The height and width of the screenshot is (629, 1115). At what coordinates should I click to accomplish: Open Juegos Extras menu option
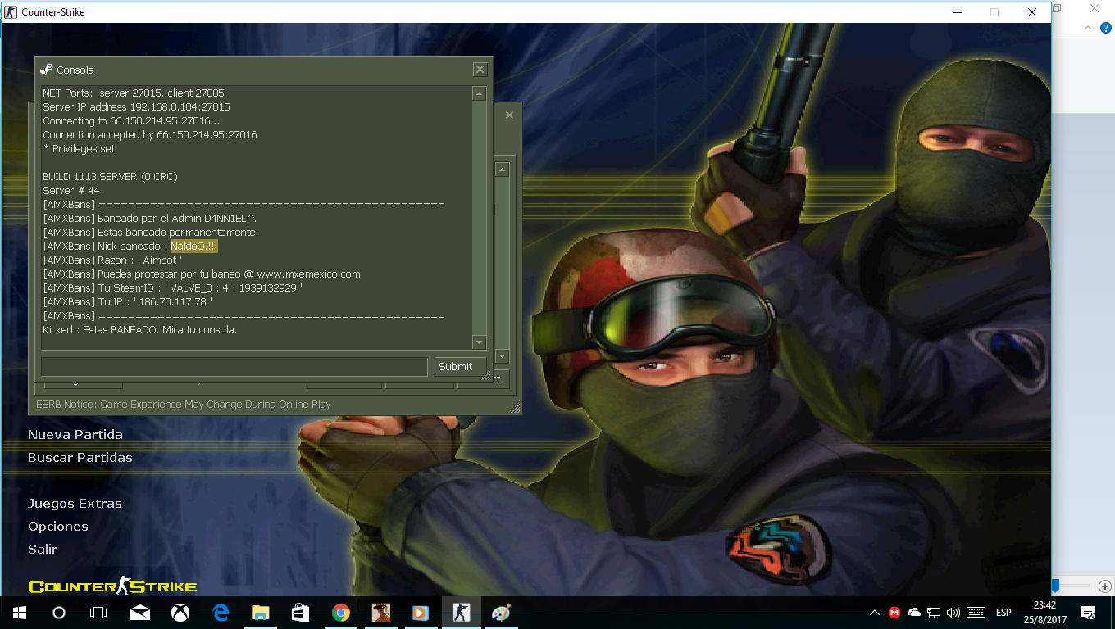pyautogui.click(x=75, y=504)
